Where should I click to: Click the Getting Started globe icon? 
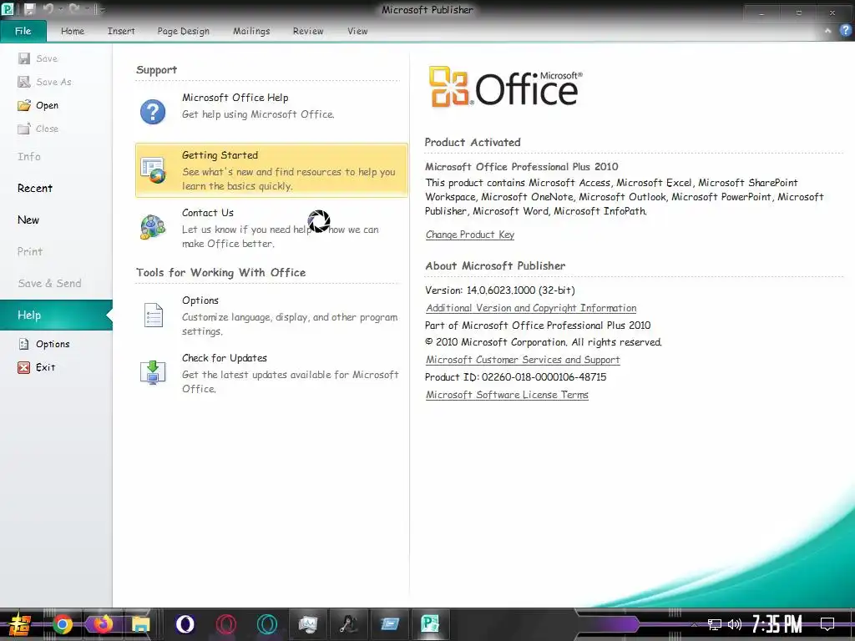pyautogui.click(x=153, y=170)
